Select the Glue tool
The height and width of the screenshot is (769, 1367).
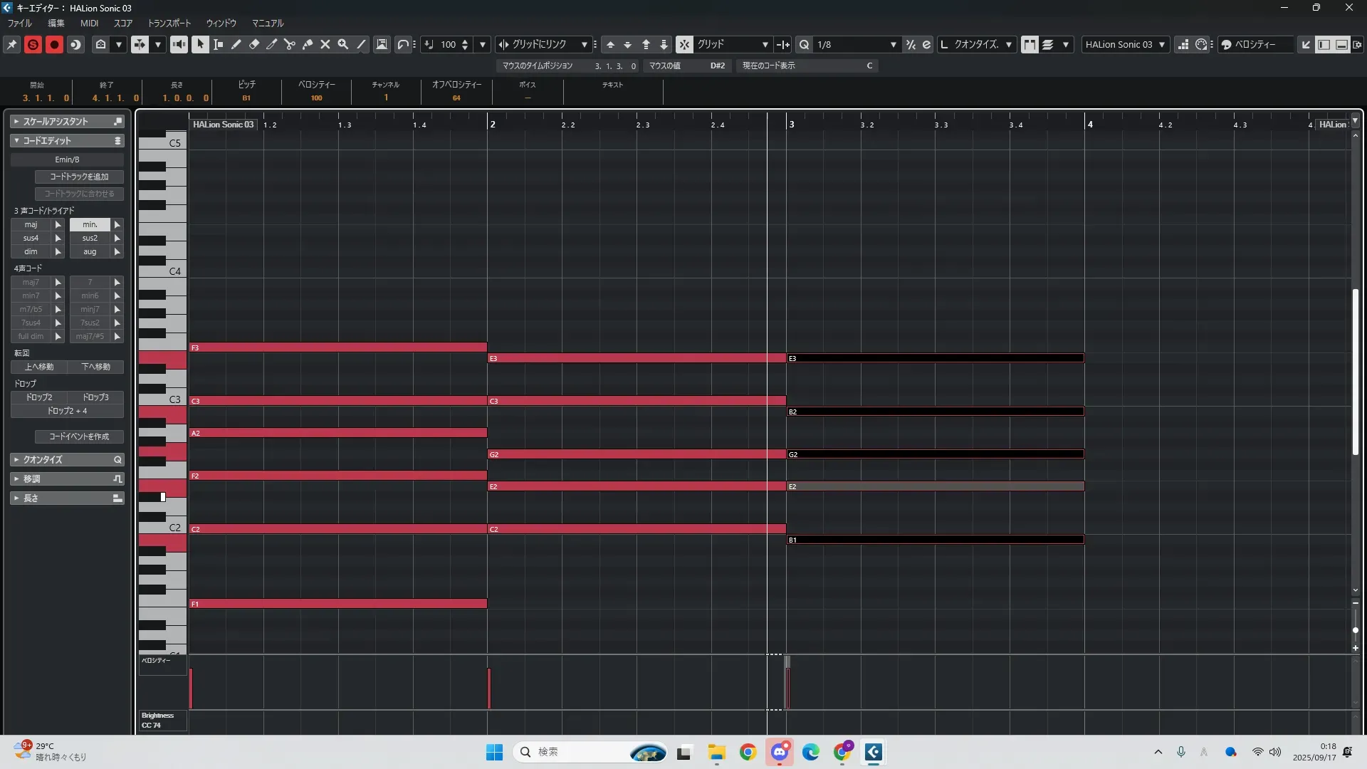pos(308,44)
